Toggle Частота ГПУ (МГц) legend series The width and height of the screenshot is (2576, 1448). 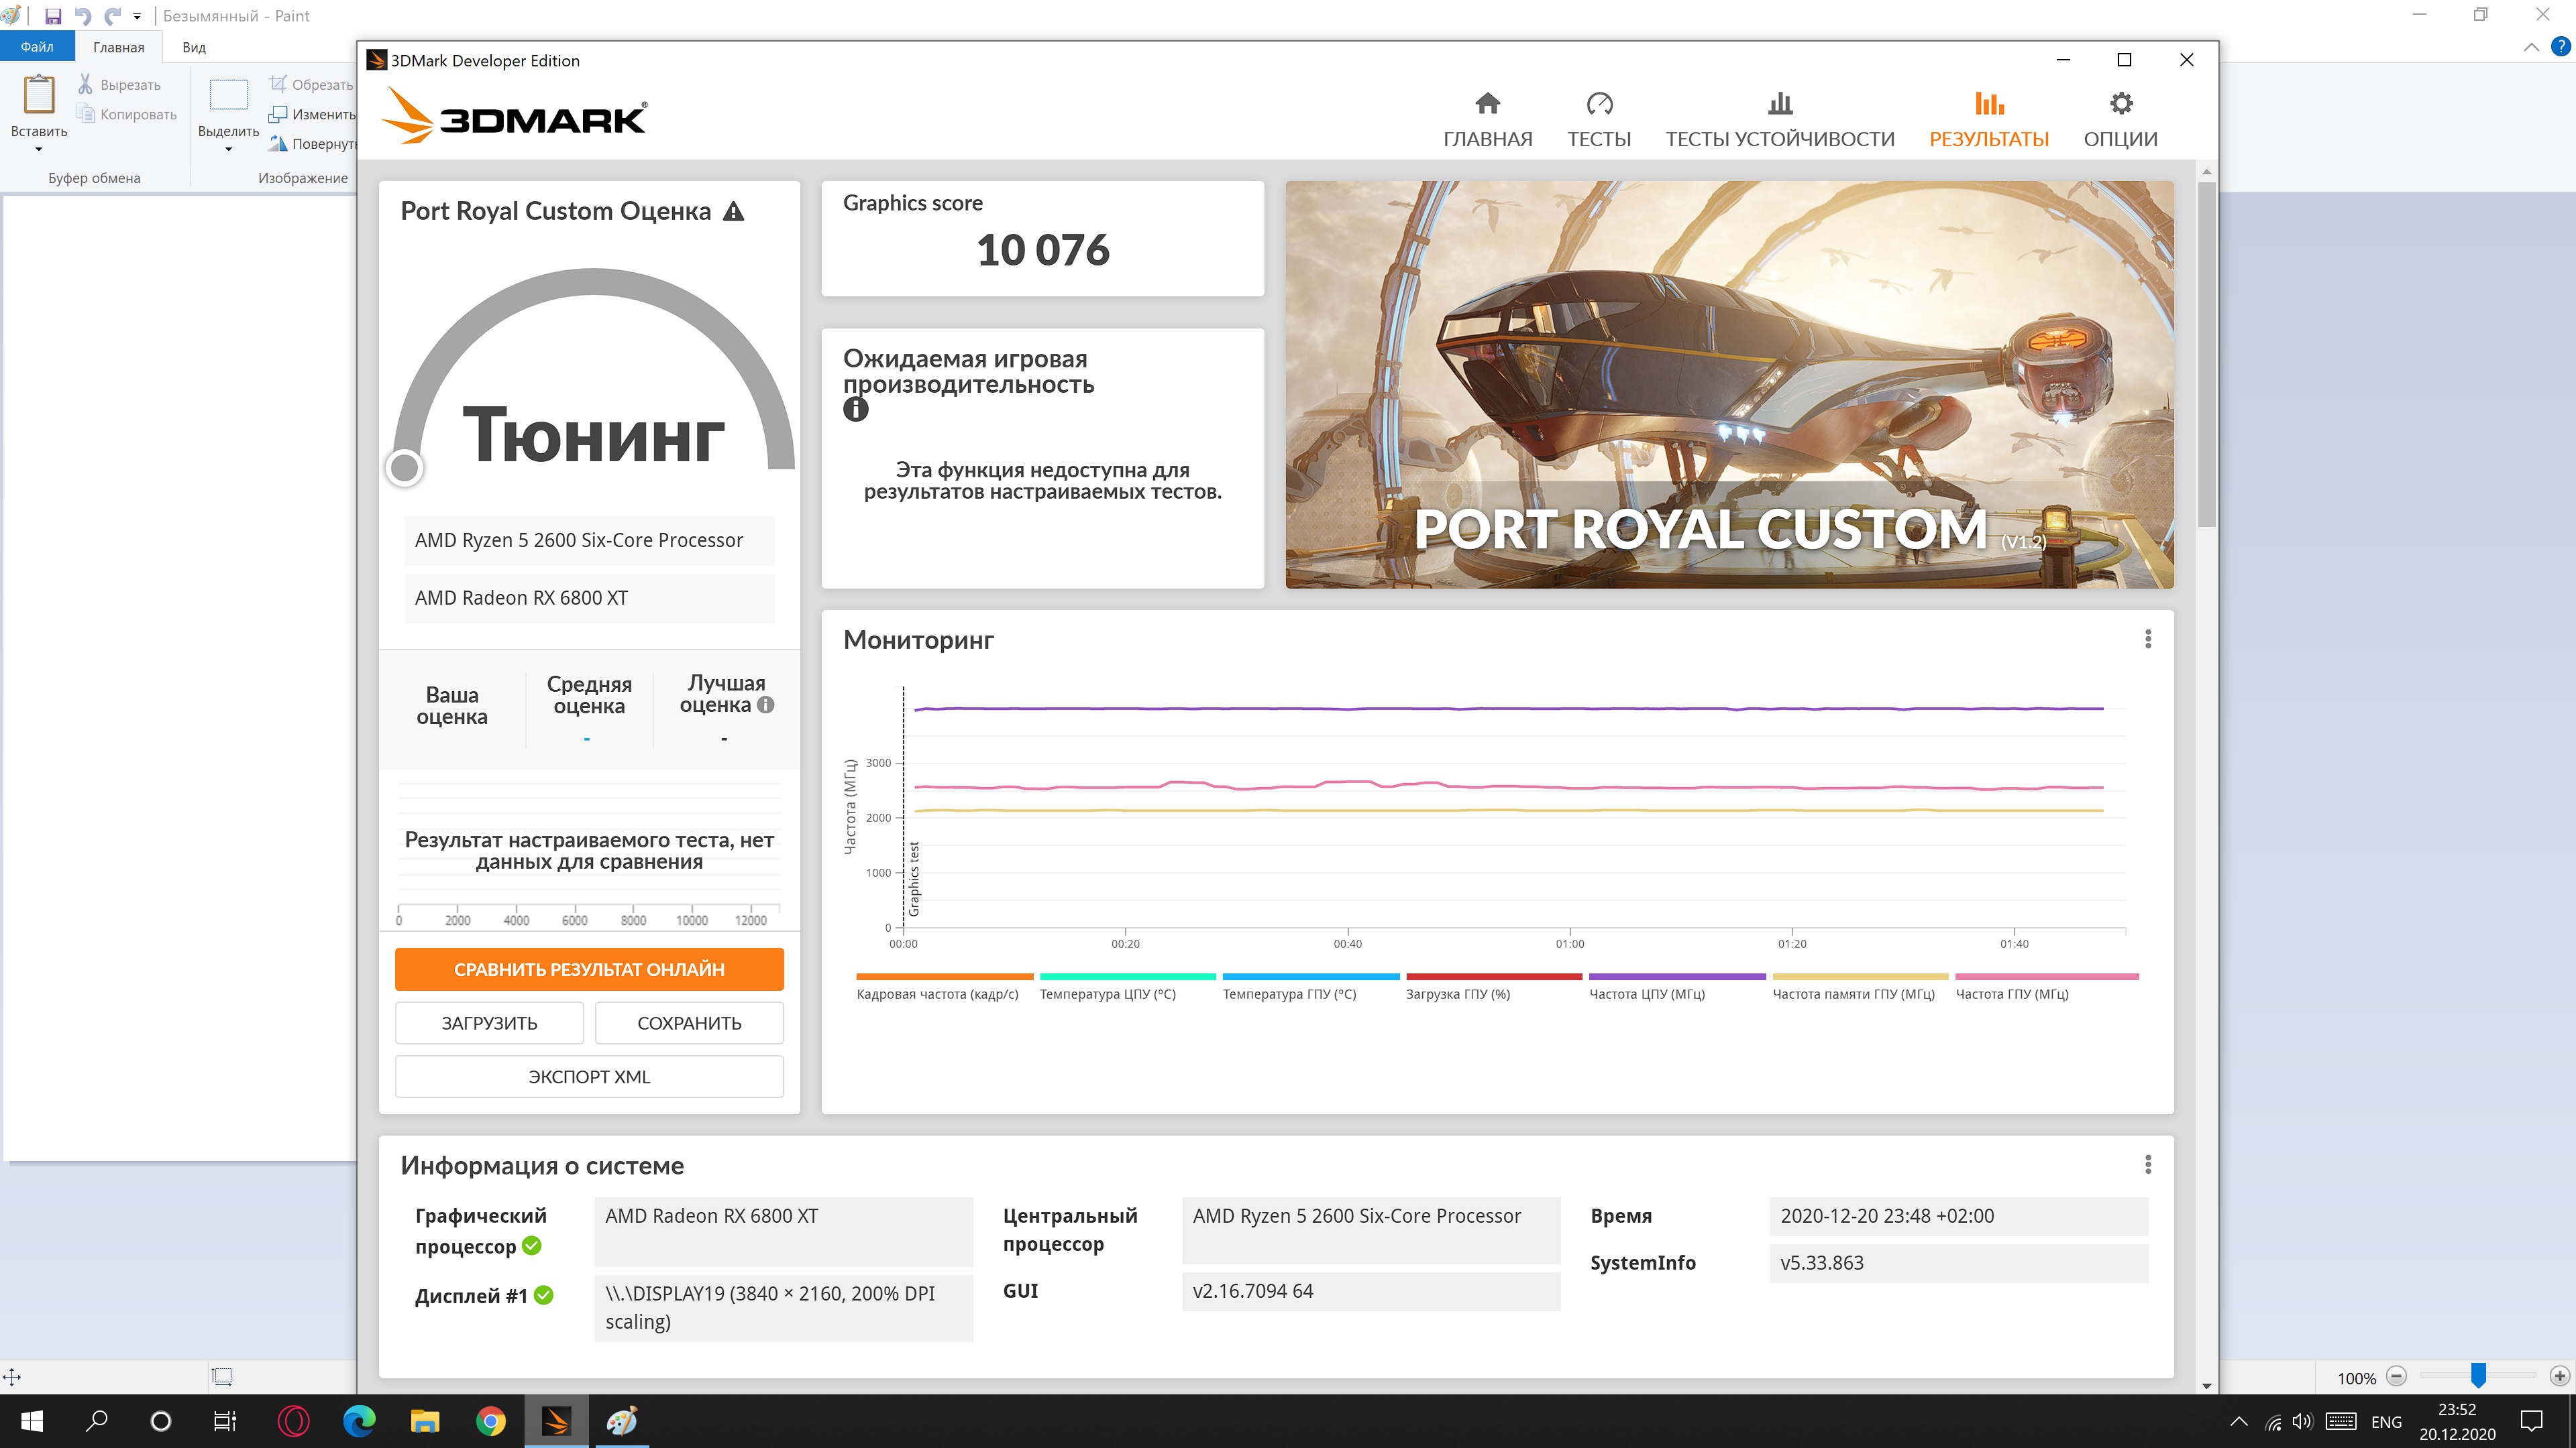coord(2046,985)
